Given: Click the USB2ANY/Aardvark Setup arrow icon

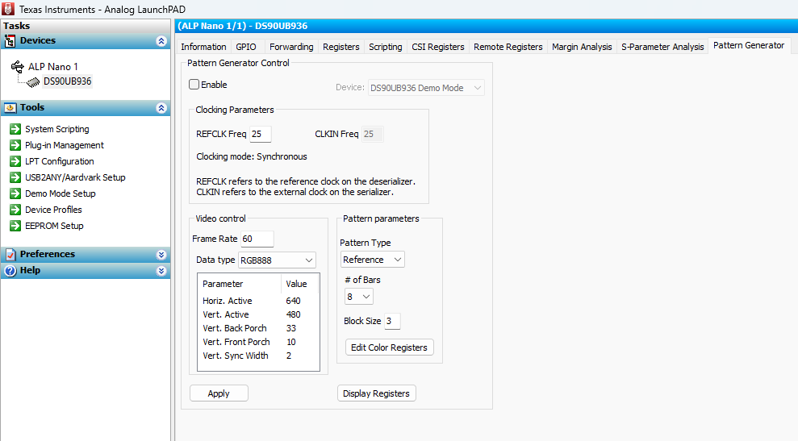Looking at the screenshot, I should point(15,177).
